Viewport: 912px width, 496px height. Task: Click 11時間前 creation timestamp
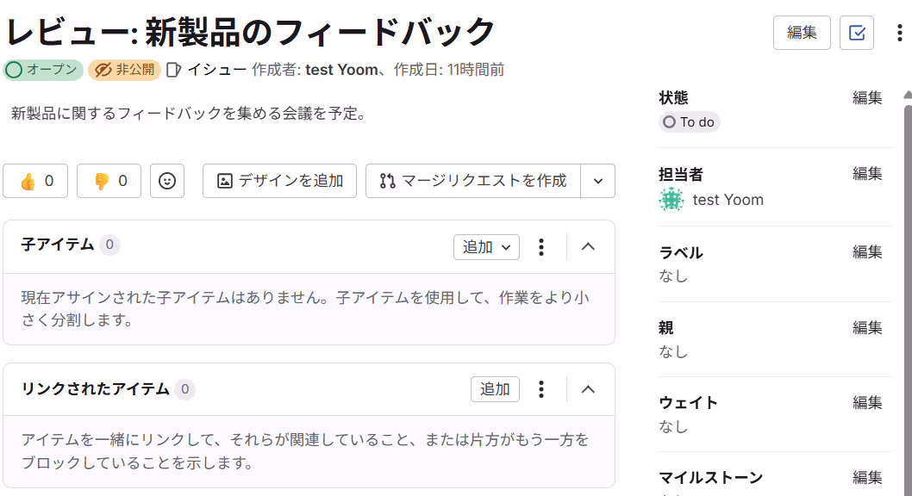click(476, 70)
